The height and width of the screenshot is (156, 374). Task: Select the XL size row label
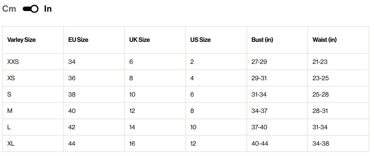coord(11,144)
